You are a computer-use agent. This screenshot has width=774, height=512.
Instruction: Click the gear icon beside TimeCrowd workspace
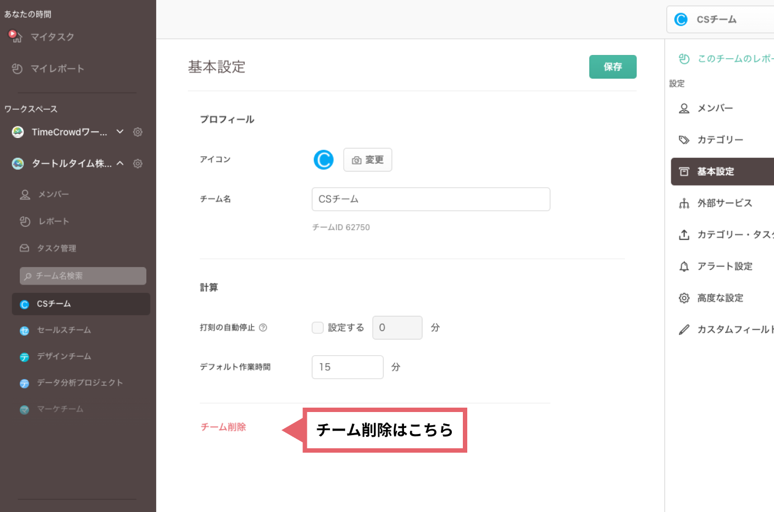coord(138,132)
